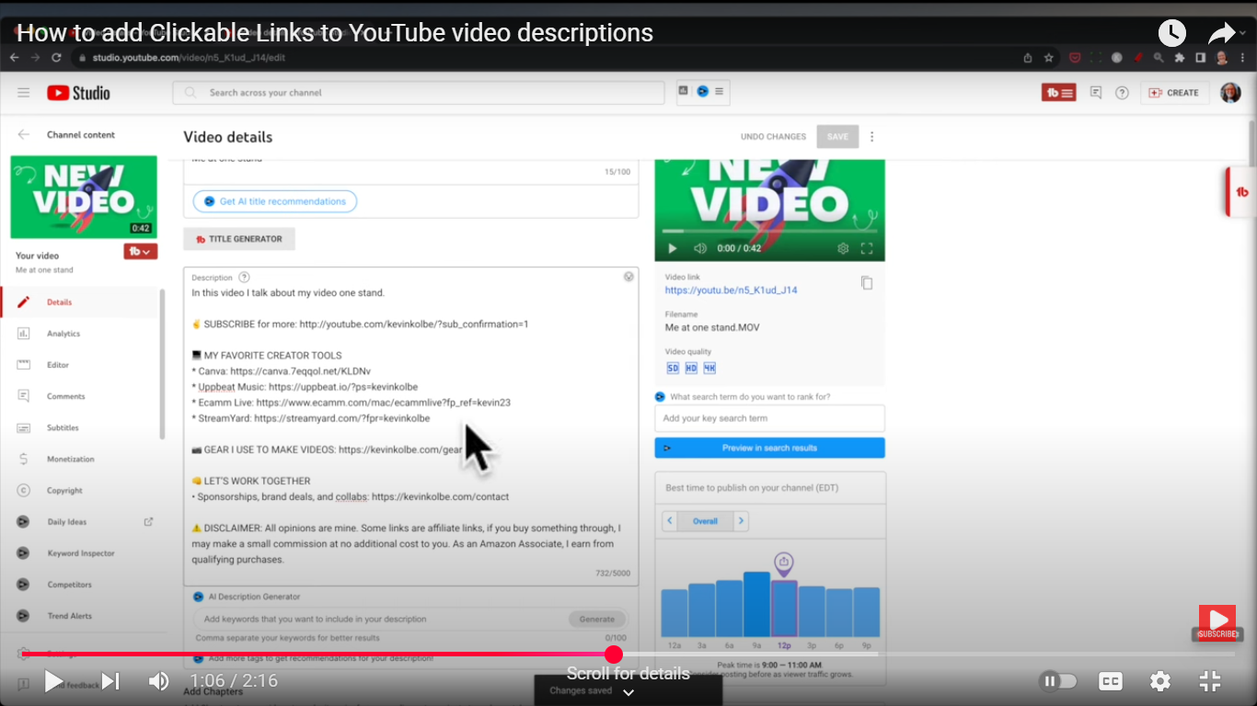The height and width of the screenshot is (706, 1257).
Task: Click the Preview in search results button
Action: (769, 448)
